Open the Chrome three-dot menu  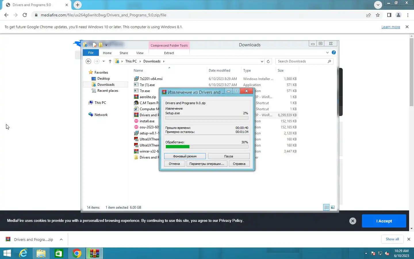click(x=408, y=15)
